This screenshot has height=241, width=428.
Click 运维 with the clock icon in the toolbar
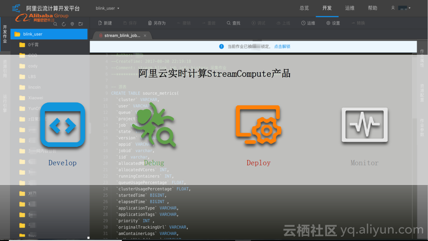point(308,23)
